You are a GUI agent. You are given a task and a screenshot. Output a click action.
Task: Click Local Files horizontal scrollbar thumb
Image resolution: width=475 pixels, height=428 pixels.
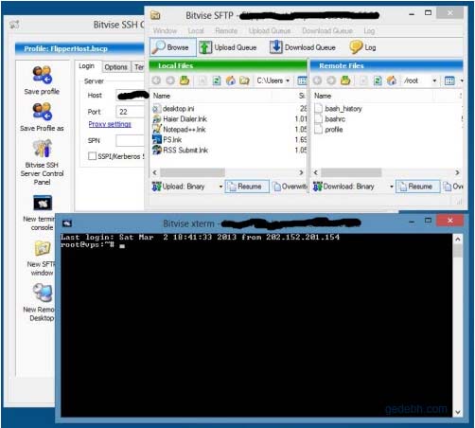tap(192, 172)
